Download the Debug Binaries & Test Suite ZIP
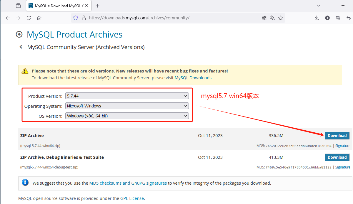This screenshot has width=353, height=204. tap(337, 157)
